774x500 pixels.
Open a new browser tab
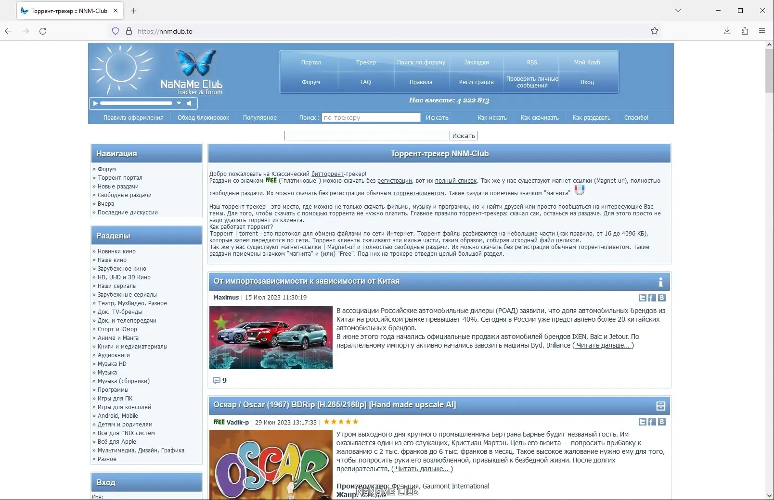134,11
